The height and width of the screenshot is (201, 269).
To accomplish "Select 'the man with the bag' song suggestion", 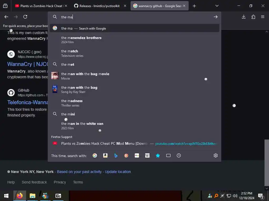I will click(134, 90).
